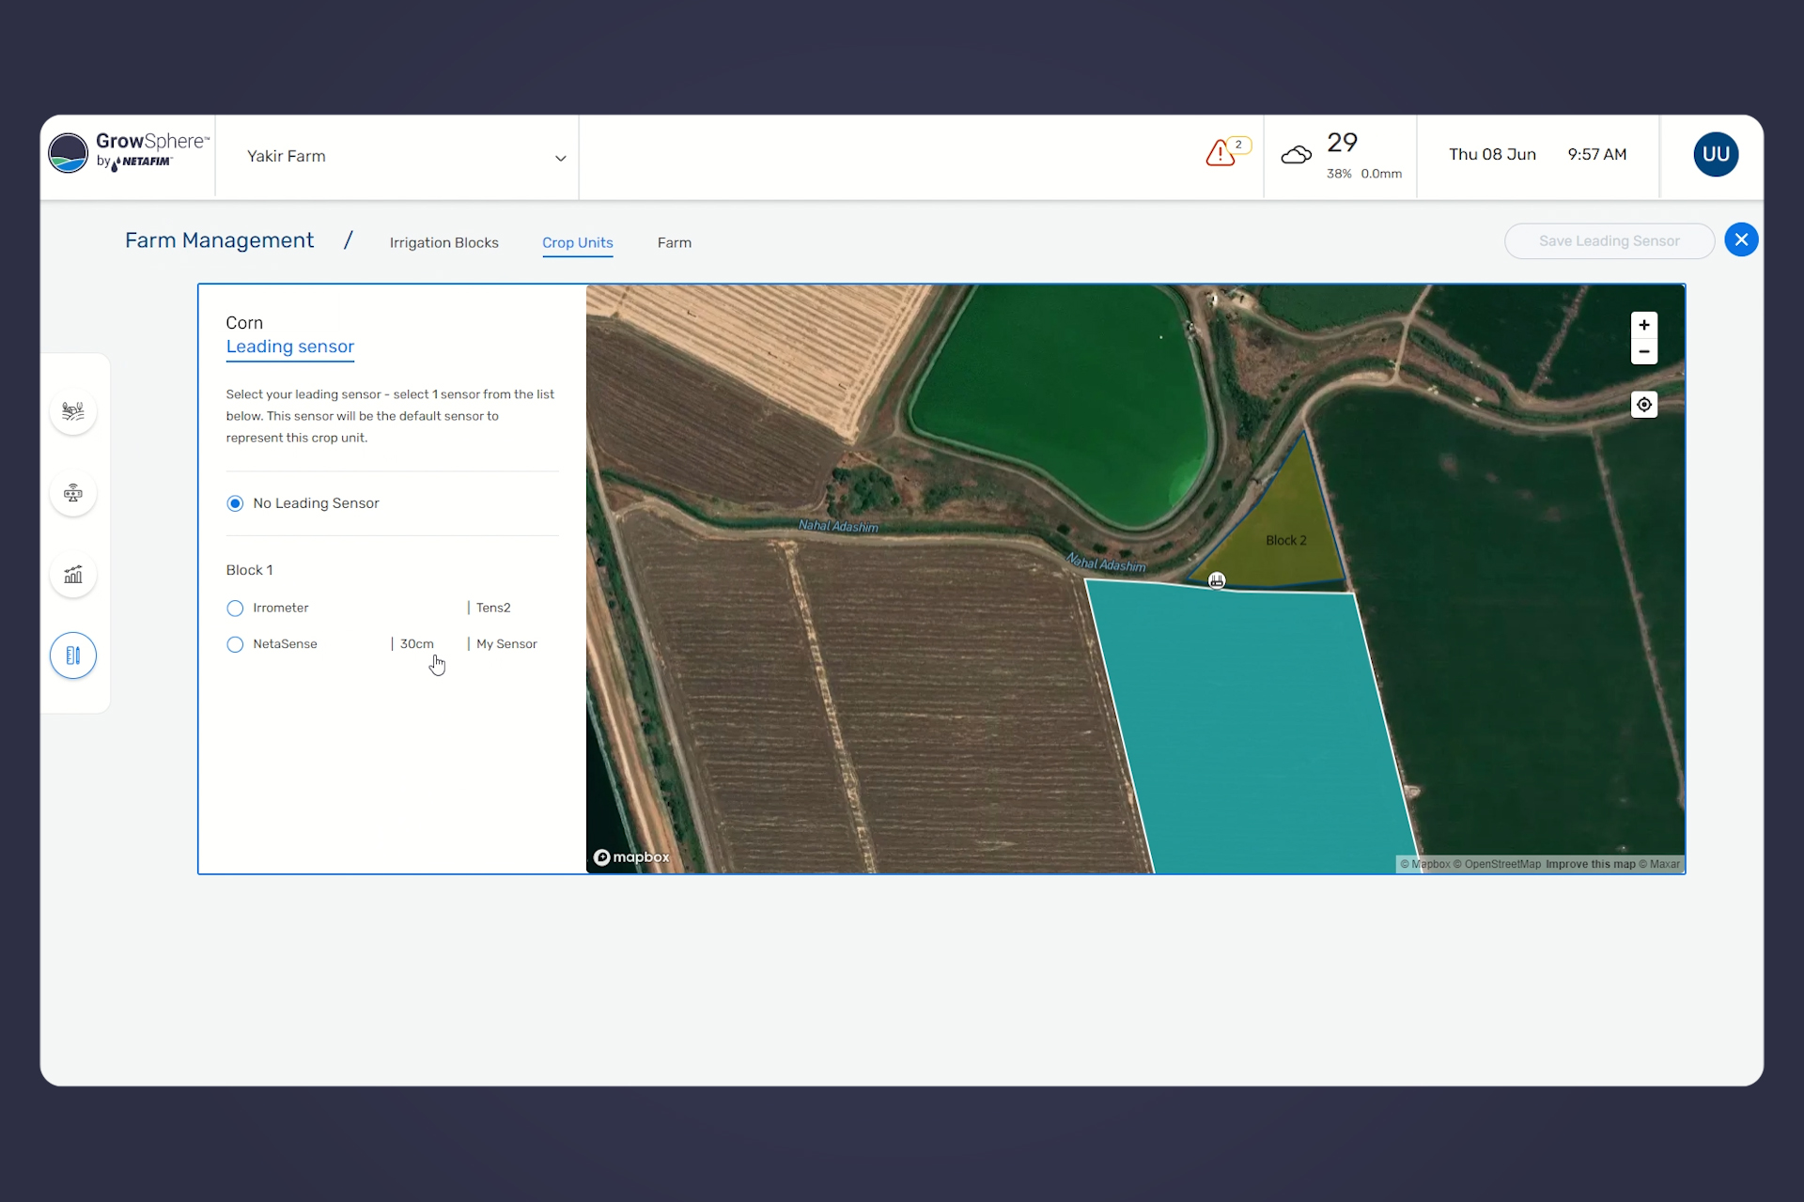The width and height of the screenshot is (1804, 1202).
Task: Click the cloud weather icon
Action: tap(1297, 155)
